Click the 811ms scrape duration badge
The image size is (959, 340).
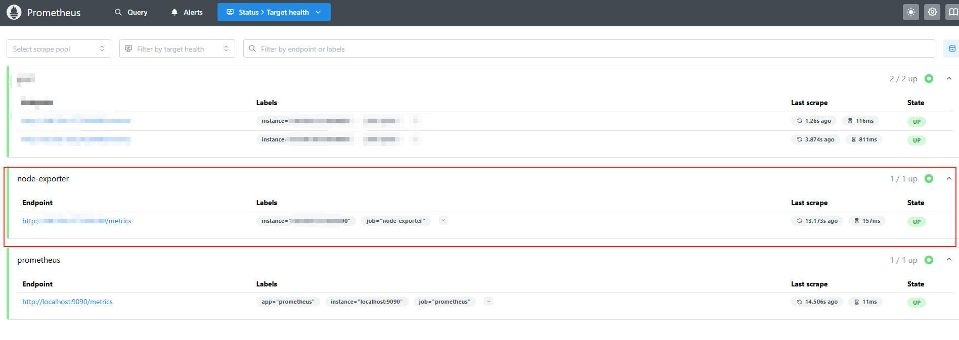[x=863, y=139]
